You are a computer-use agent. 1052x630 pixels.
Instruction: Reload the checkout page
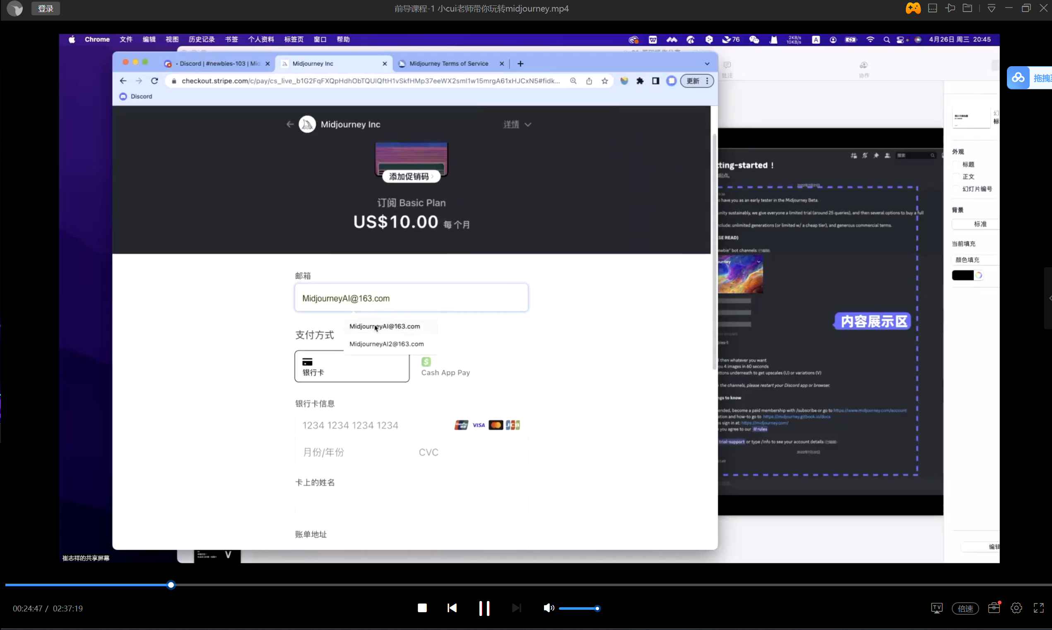pyautogui.click(x=154, y=81)
